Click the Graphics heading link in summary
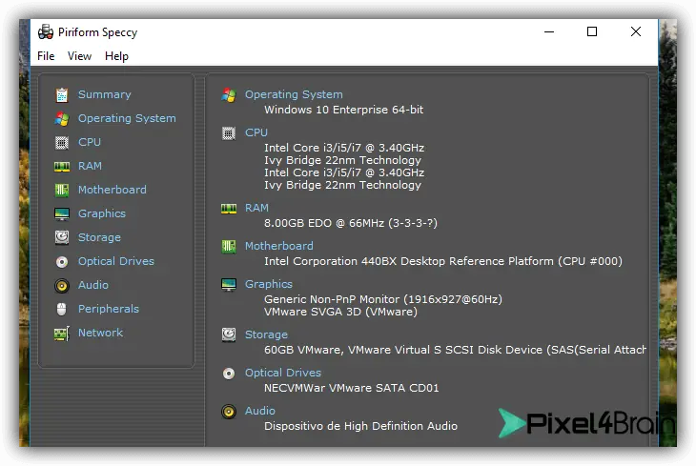Viewport: 696px width, 466px height. click(x=269, y=284)
